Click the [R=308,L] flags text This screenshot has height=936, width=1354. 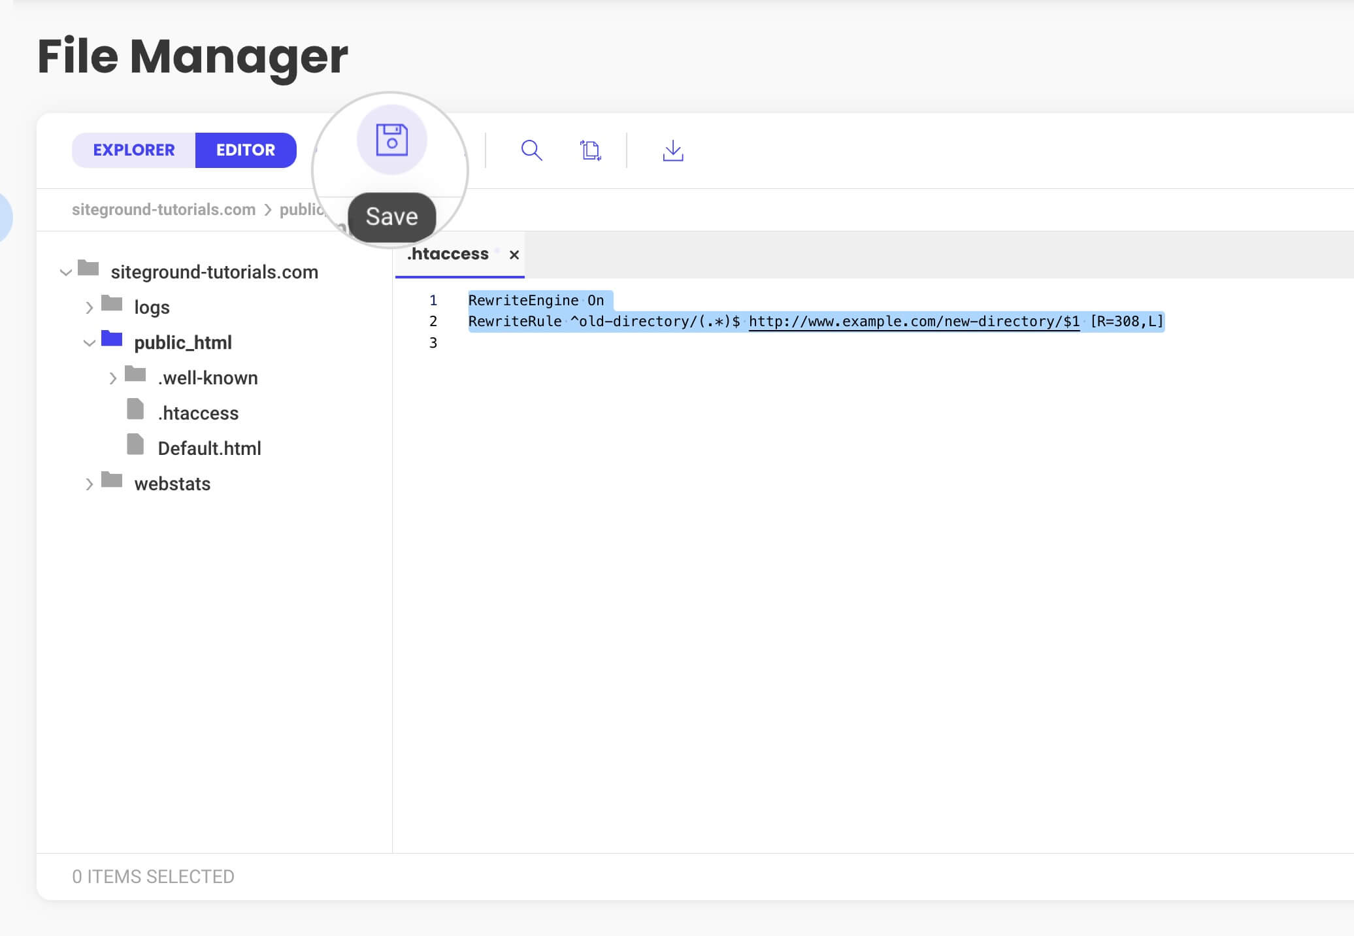coord(1127,322)
